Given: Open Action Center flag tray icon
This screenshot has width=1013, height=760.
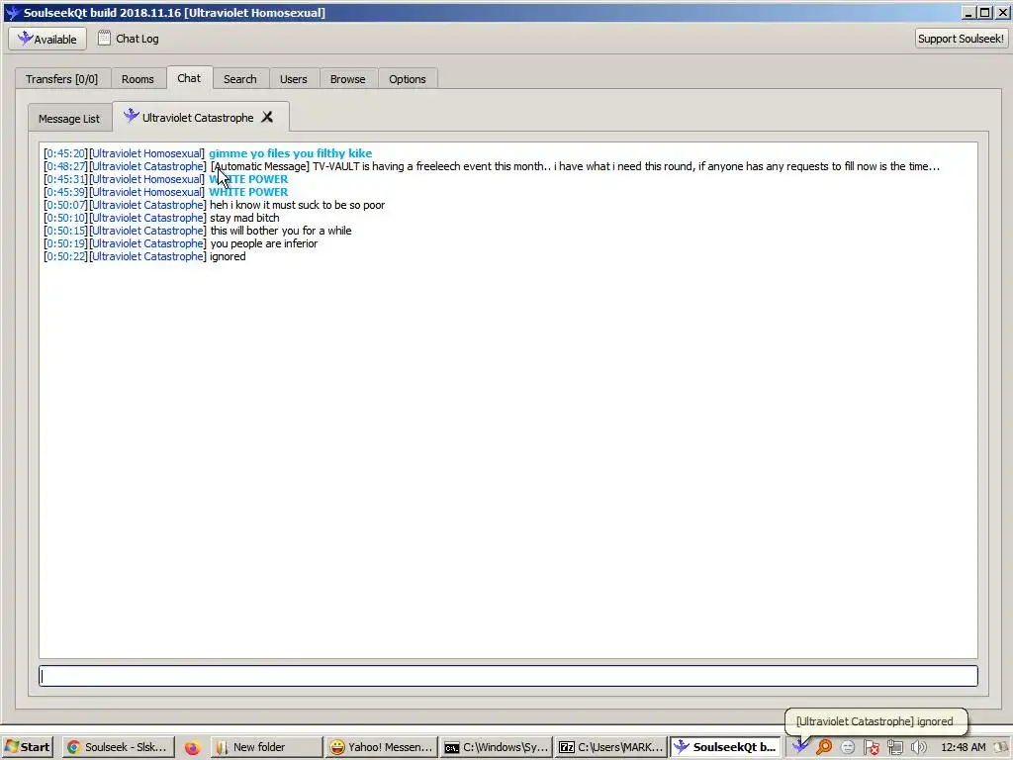Looking at the screenshot, I should coord(871,747).
